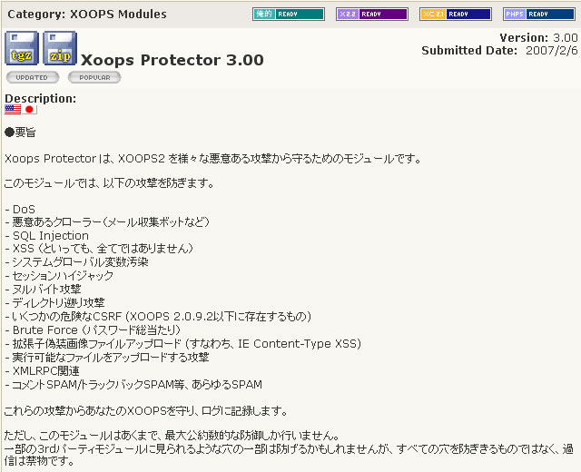Click the ディレクトリ遡り攻撃 list line
The height and width of the screenshot is (472, 581).
pos(54,303)
